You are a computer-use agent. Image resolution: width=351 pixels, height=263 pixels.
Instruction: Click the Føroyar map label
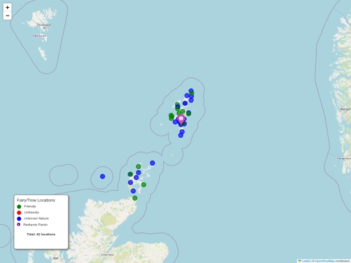[x=40, y=36]
